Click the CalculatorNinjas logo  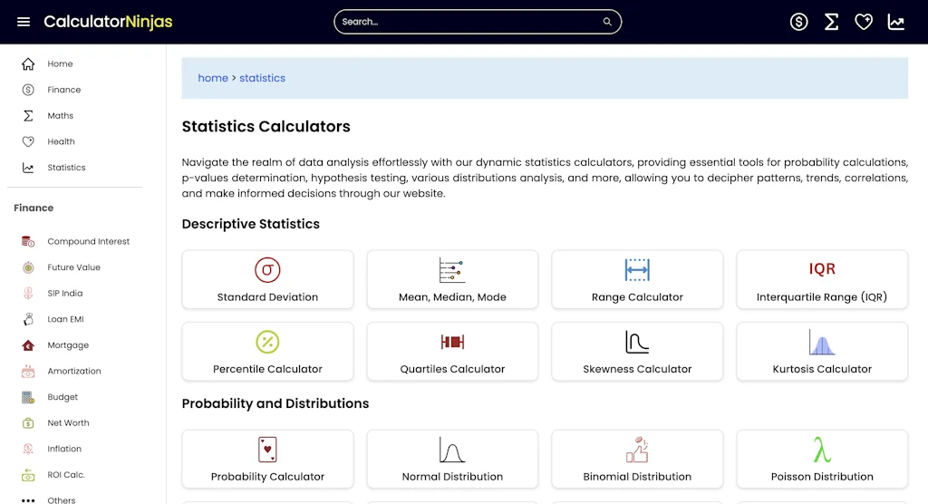pos(108,22)
